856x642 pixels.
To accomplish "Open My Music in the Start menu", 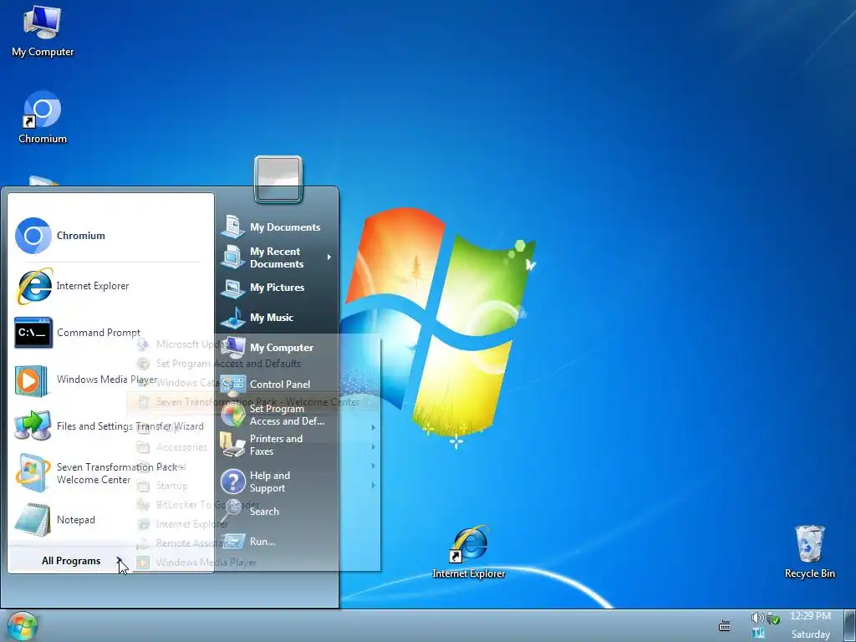I will click(x=278, y=318).
